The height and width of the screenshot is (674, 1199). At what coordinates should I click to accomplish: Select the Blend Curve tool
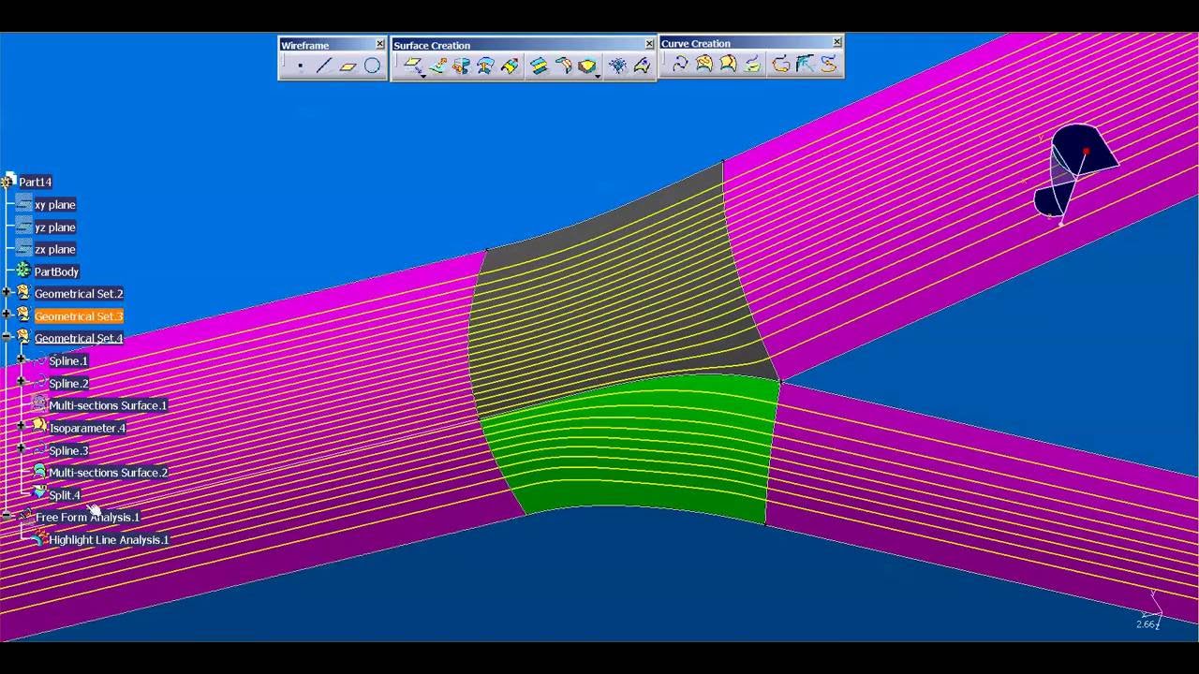click(x=780, y=64)
